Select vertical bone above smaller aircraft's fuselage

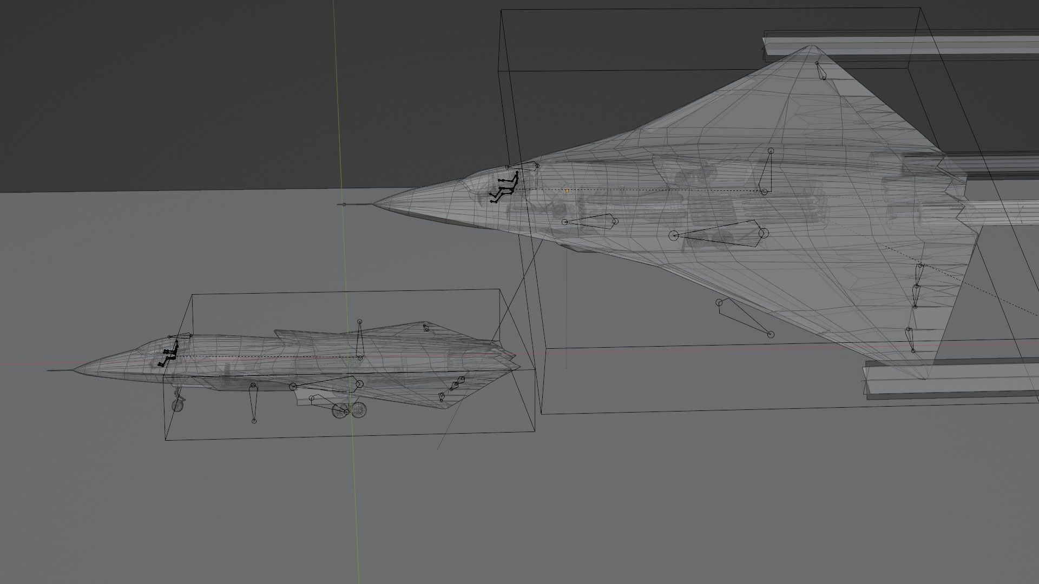(x=360, y=340)
